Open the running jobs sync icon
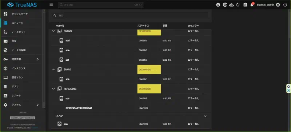This screenshot has width=291, height=132. pyautogui.click(x=238, y=5)
